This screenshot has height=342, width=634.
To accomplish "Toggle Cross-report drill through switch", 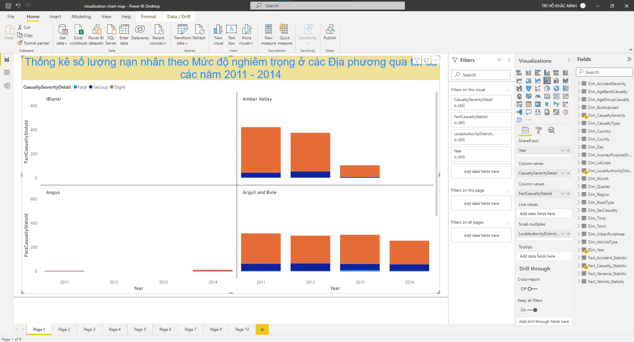I will pyautogui.click(x=532, y=289).
